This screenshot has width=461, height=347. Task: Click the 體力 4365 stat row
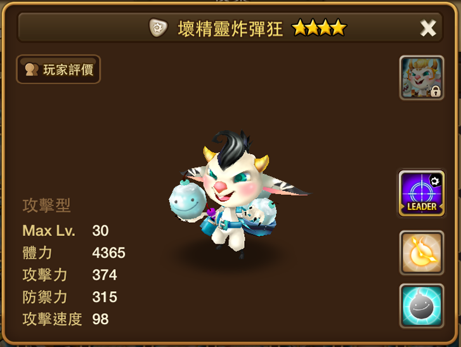[74, 252]
